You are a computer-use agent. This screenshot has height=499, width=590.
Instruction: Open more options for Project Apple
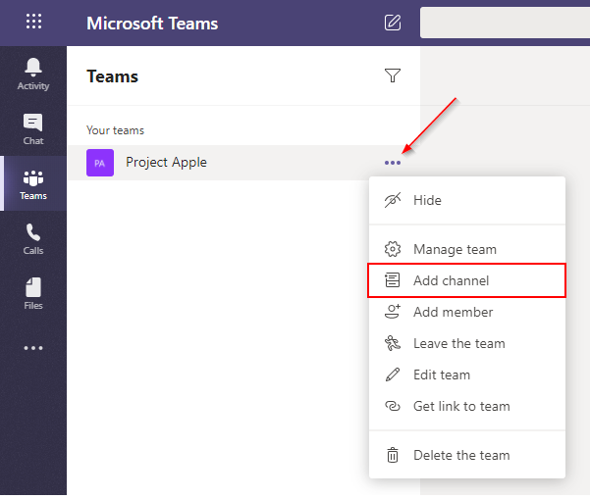(393, 163)
